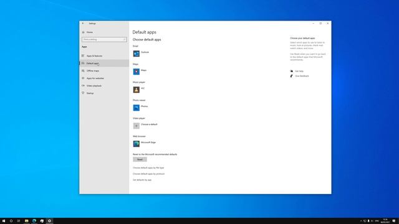The width and height of the screenshot is (399, 224).
Task: Launch Microsoft Edge from the taskbar
Action: [34, 221]
